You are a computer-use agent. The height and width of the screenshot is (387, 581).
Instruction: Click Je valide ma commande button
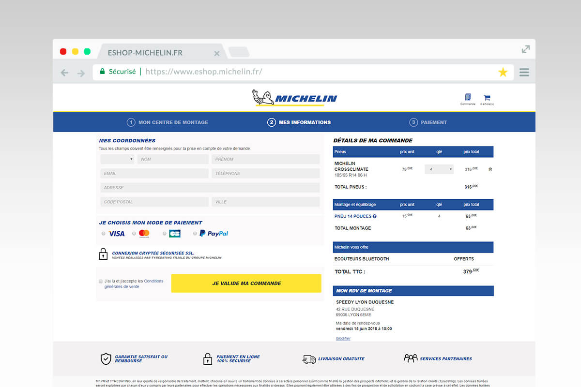pyautogui.click(x=246, y=283)
